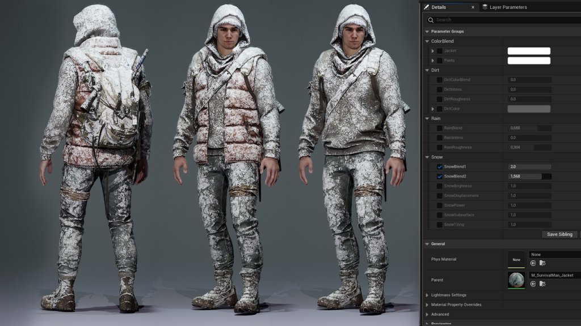581x326 pixels.
Task: Click the SnowPower value field
Action: [x=529, y=205]
